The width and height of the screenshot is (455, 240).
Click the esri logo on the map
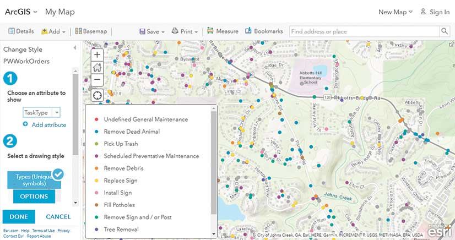coord(440,231)
